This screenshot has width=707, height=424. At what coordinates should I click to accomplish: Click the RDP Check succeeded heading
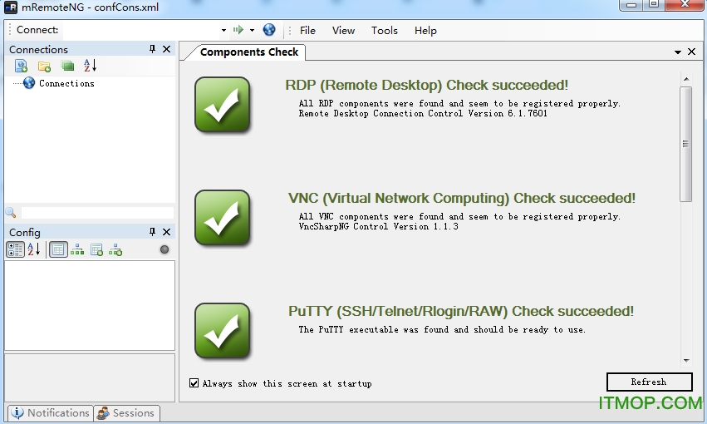[426, 86]
